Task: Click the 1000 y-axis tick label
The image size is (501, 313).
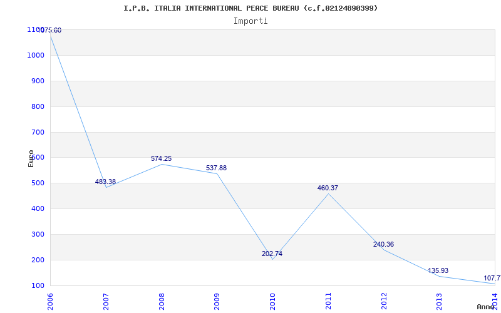Action: point(37,55)
